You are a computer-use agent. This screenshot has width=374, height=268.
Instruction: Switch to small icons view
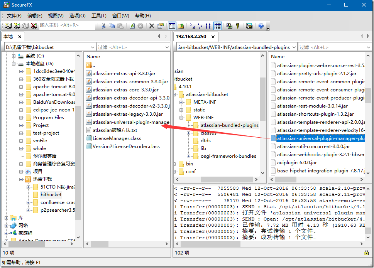[201, 26]
